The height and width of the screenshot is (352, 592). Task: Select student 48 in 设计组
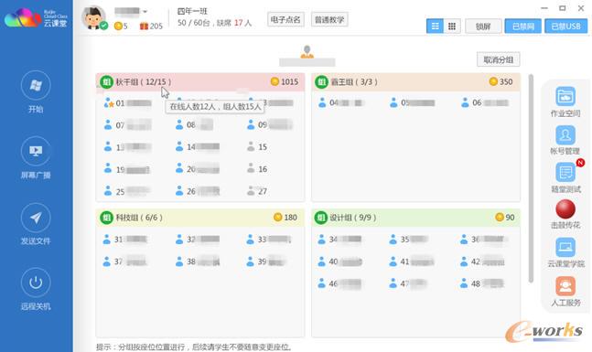[482, 283]
